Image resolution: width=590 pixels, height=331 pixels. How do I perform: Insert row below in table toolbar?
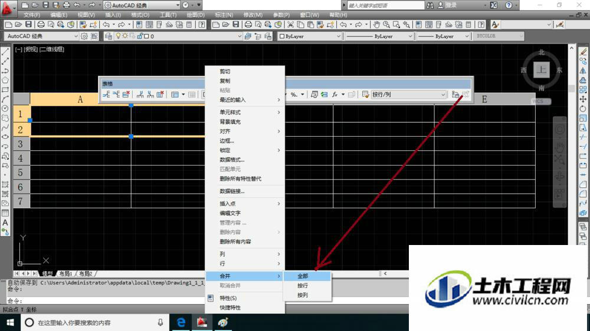tap(116, 94)
